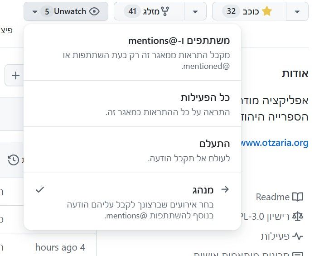Click the Readme book icon
Screen dimensions: 324x256
(x=298, y=197)
